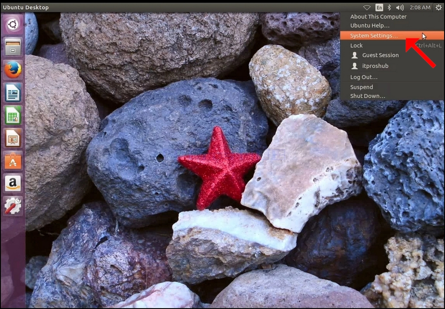This screenshot has height=309, width=445.
Task: Close the session gear menu indicator
Action: (439, 7)
